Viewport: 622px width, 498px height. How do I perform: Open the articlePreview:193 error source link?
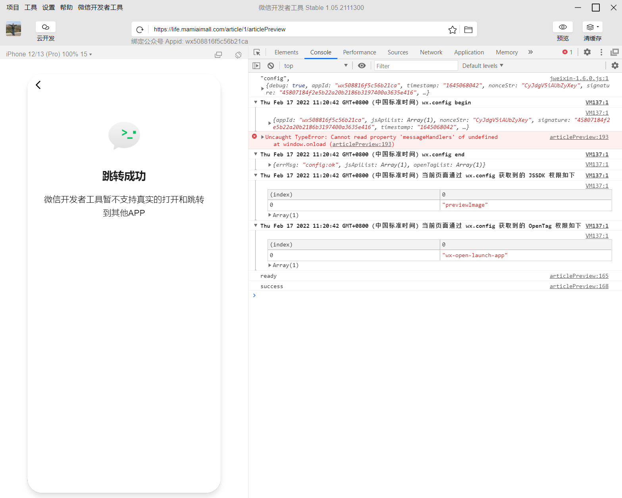pyautogui.click(x=579, y=137)
